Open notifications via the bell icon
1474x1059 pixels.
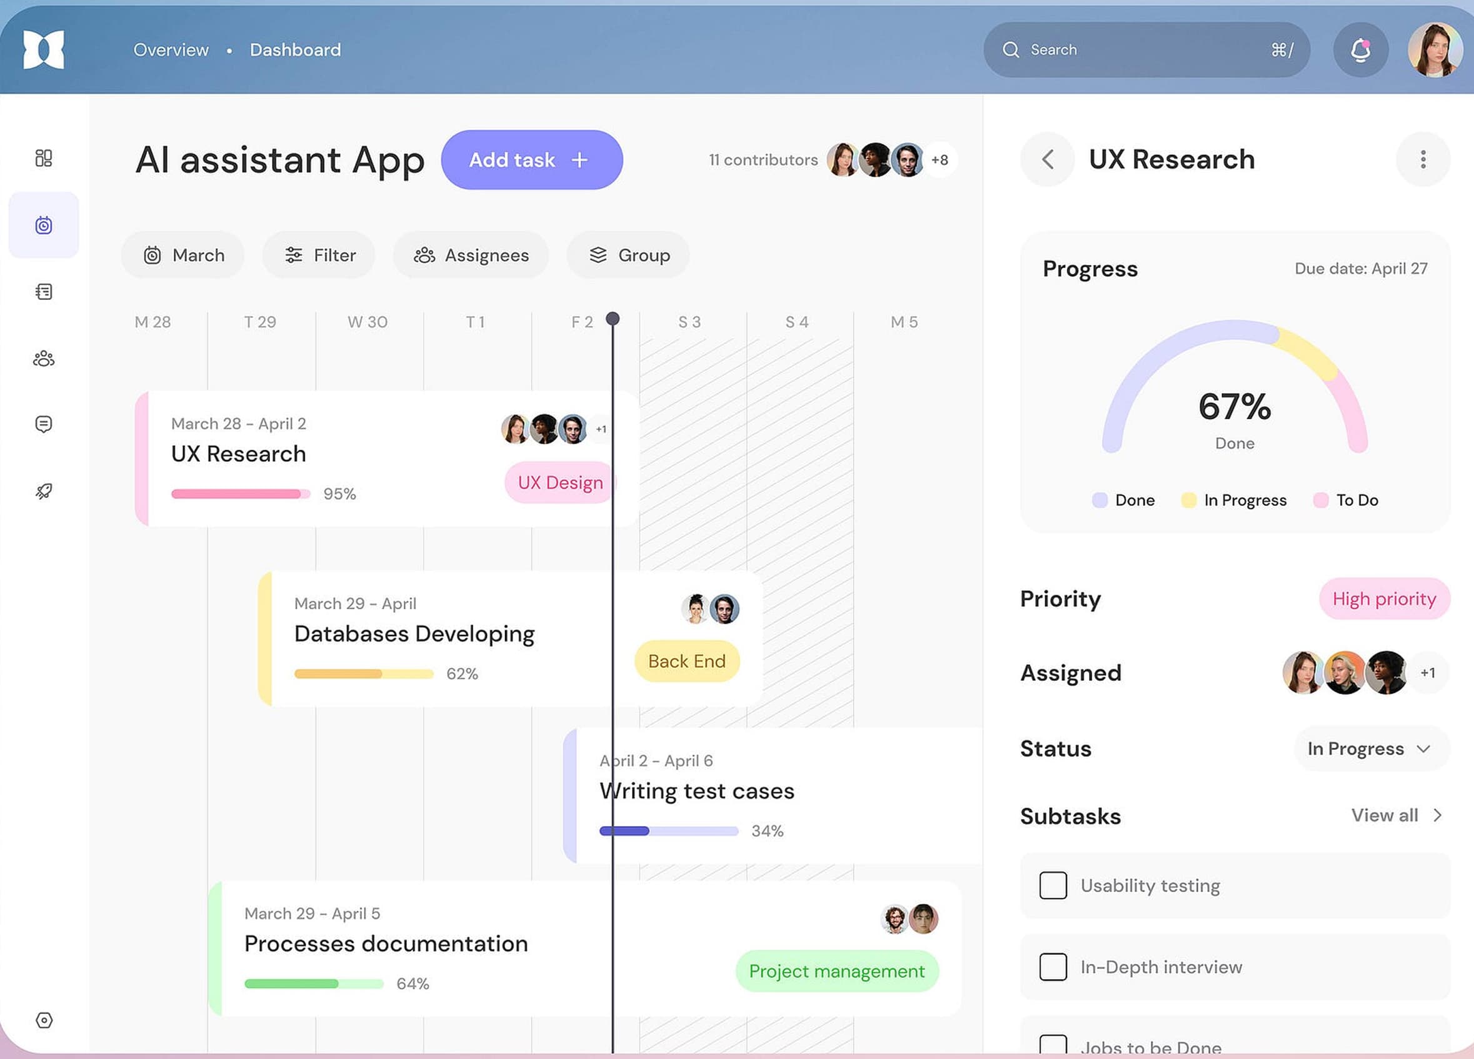click(x=1360, y=49)
